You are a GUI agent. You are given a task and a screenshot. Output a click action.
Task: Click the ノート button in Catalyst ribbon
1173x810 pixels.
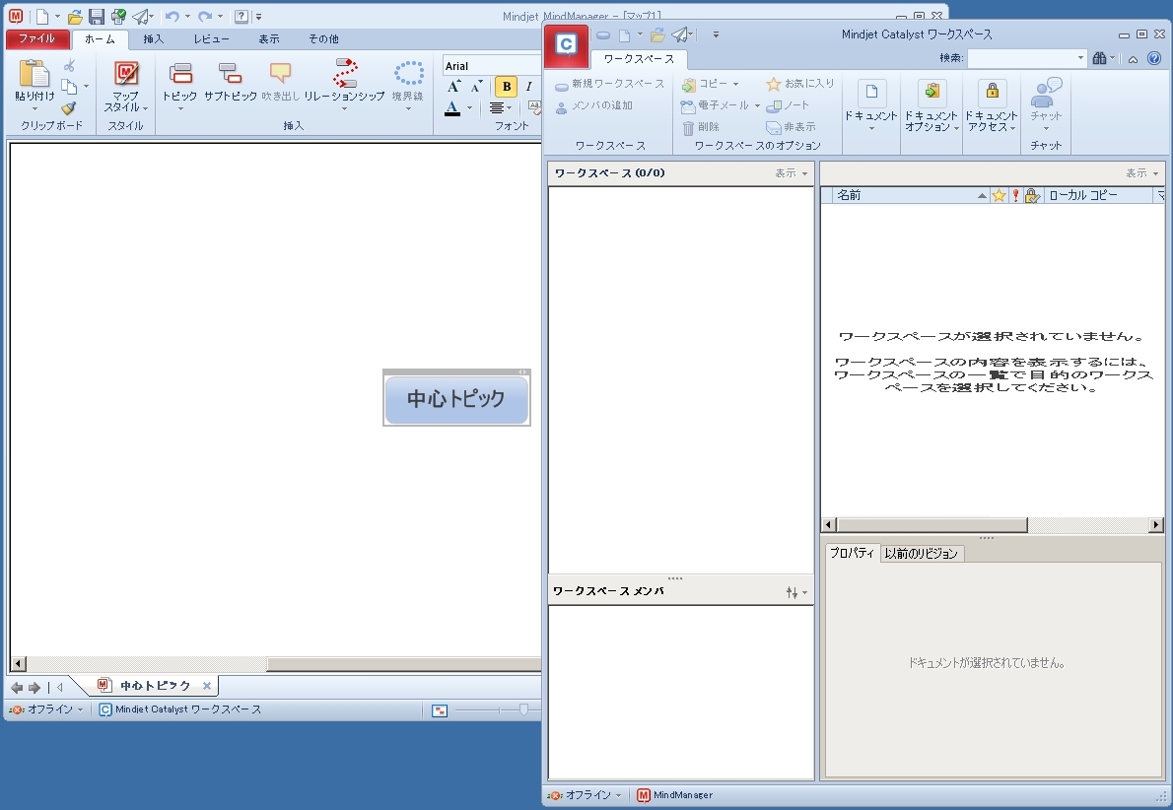coord(787,105)
